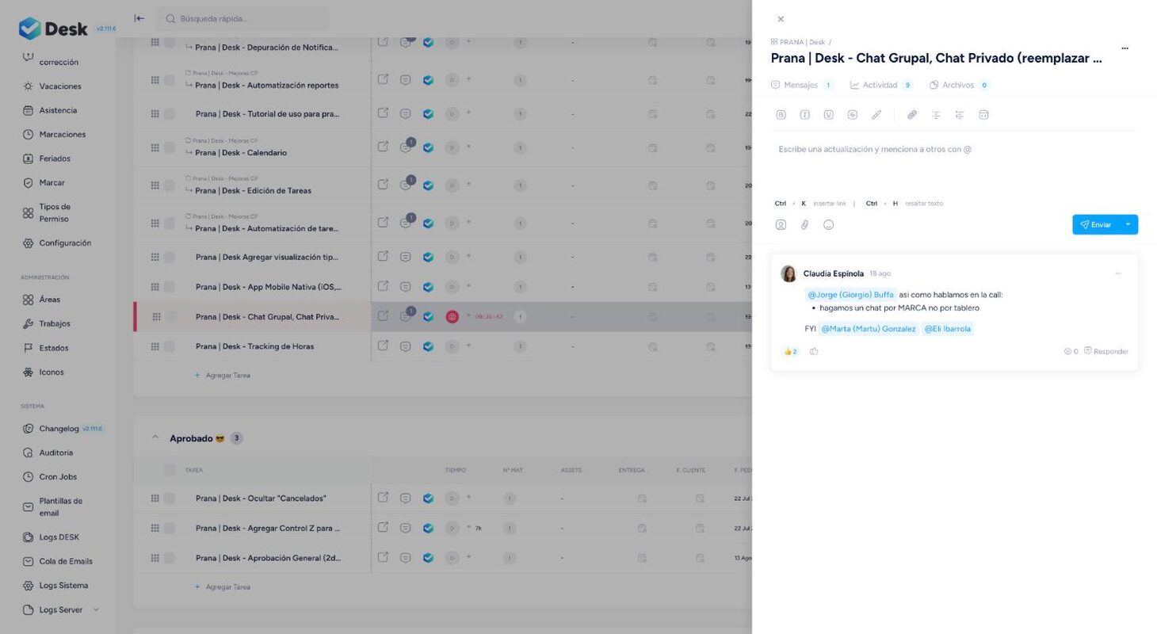
Task: Send the message with the Enviar button
Action: tap(1095, 225)
